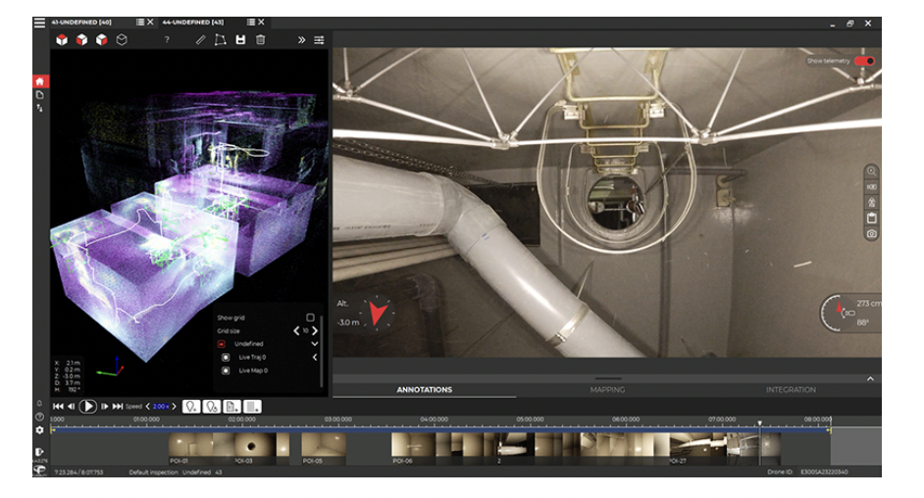Play the inspection video
Viewport: 924px width, 498px height.
point(88,406)
